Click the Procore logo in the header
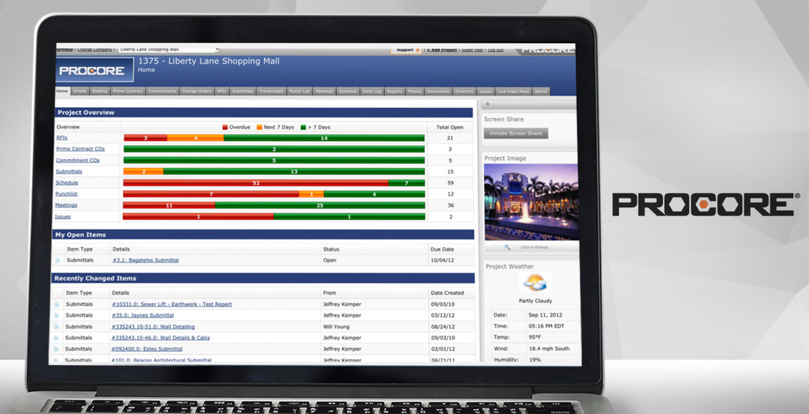The width and height of the screenshot is (809, 414). [x=91, y=71]
